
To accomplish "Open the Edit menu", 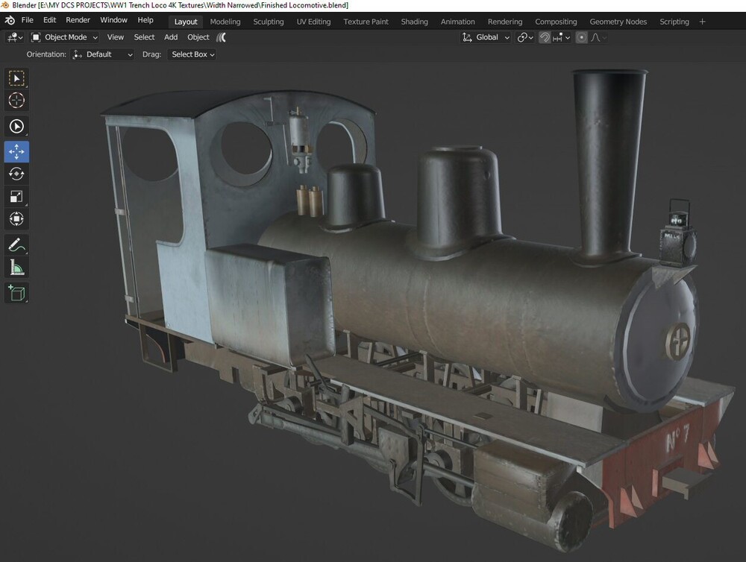I will (49, 20).
